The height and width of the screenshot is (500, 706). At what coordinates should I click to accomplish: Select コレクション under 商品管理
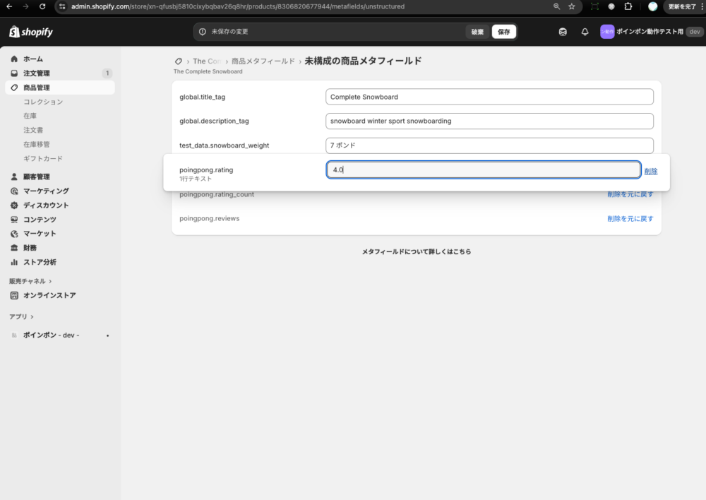[x=43, y=102]
